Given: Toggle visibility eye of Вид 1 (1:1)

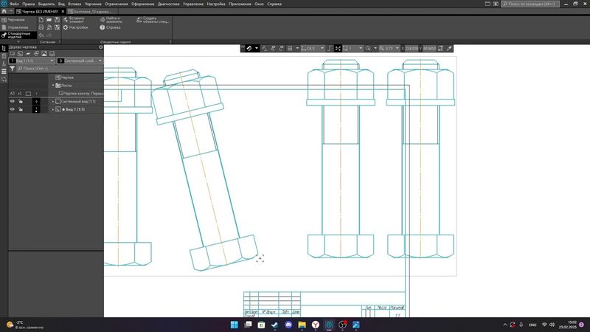Looking at the screenshot, I should [12, 109].
